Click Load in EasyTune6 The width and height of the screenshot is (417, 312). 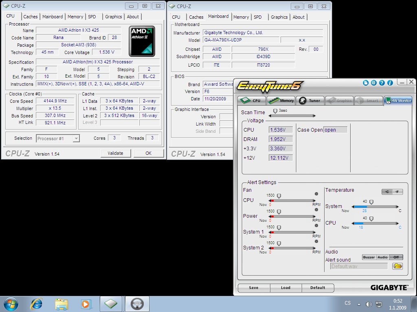285,288
